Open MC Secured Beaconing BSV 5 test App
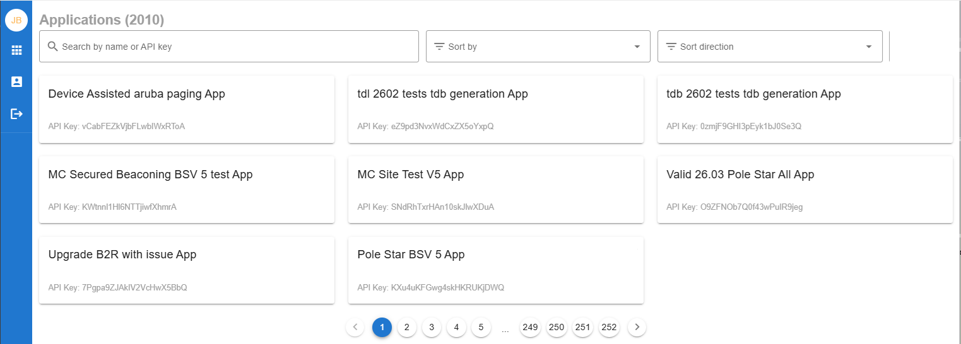 (x=186, y=190)
